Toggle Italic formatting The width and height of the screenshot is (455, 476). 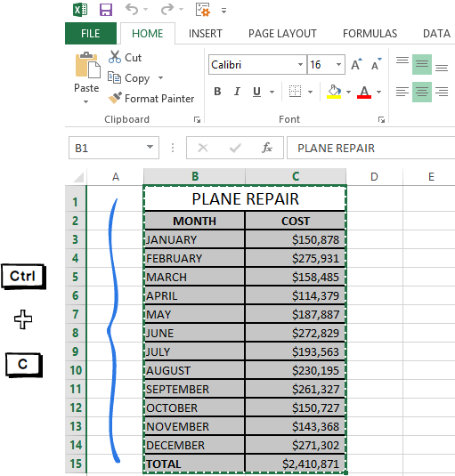point(237,92)
